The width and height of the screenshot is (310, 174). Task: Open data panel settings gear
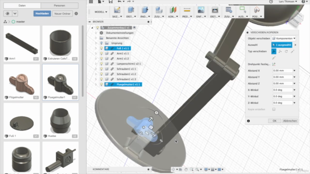tap(76, 14)
